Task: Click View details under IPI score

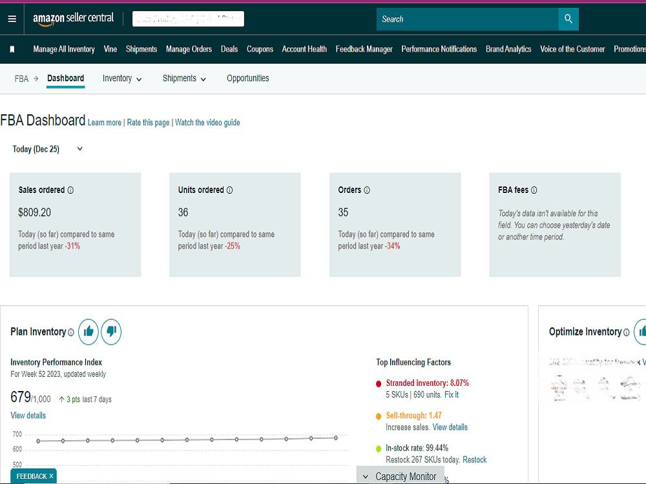Action: click(x=28, y=416)
